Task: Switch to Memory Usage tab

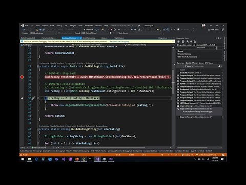Action: click(198, 63)
